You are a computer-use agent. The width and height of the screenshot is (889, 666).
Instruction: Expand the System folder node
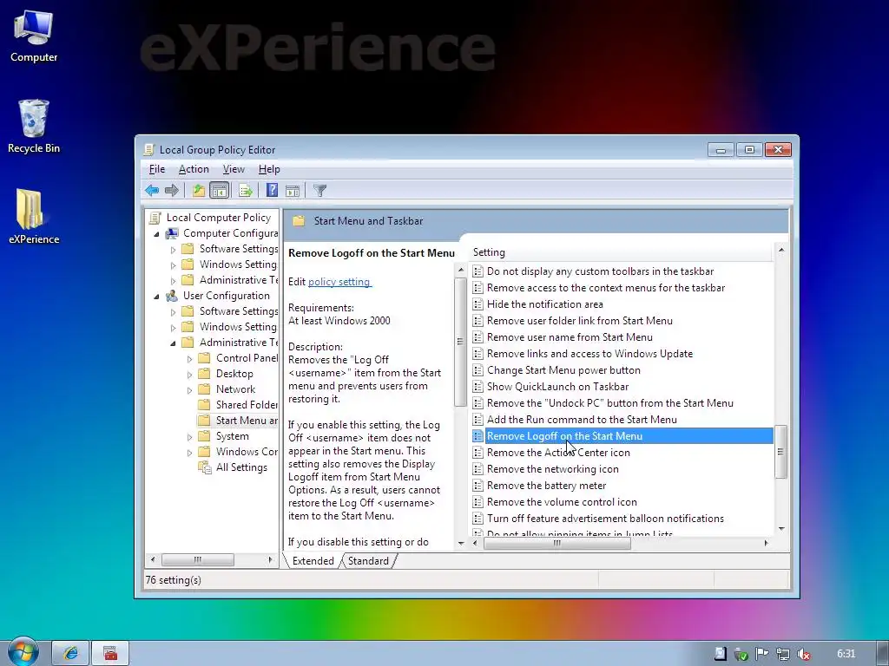tap(189, 437)
